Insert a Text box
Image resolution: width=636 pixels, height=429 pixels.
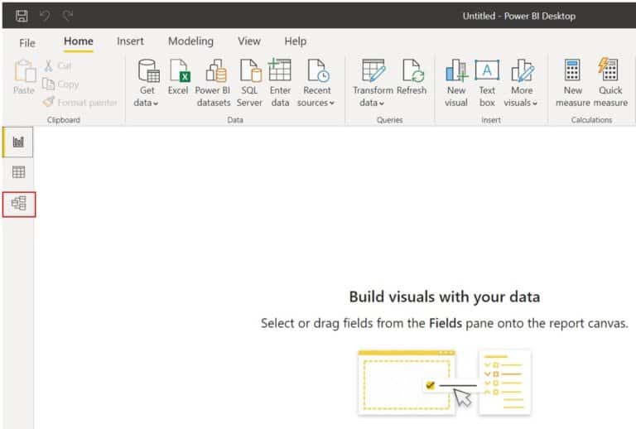click(487, 83)
